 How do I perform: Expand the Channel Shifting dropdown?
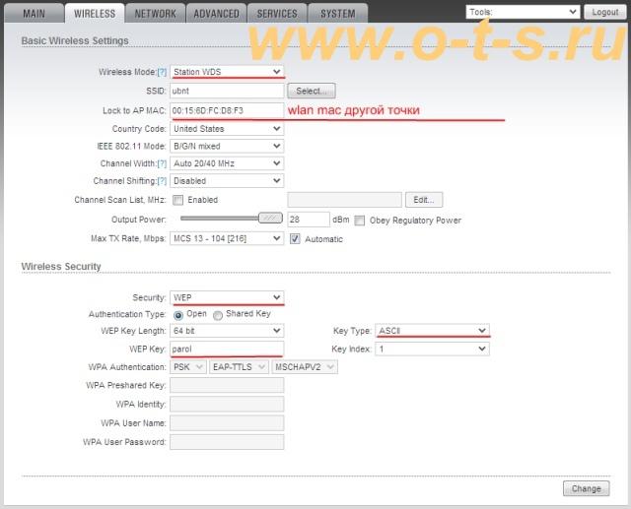click(x=227, y=181)
